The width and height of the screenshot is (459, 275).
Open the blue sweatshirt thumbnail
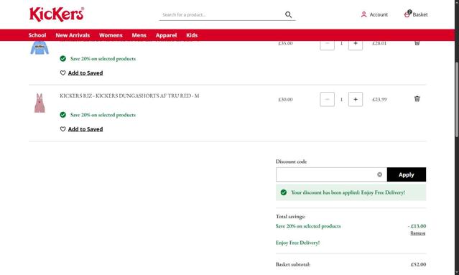pyautogui.click(x=40, y=47)
